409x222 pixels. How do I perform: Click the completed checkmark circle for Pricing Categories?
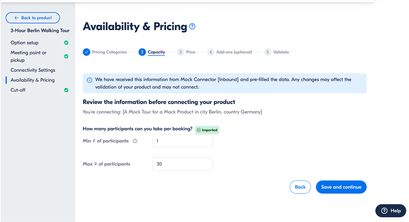(86, 52)
